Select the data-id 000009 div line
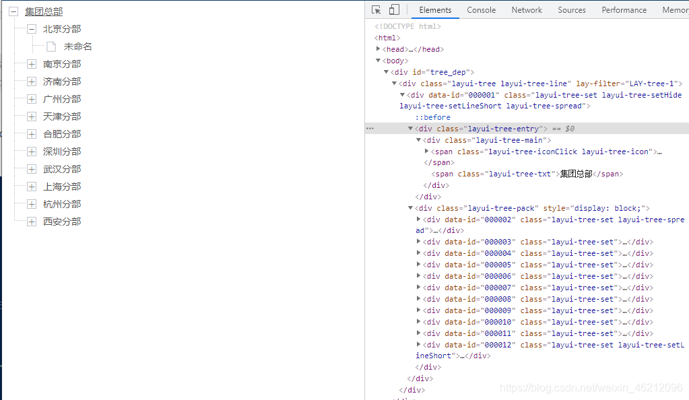Image resolution: width=689 pixels, height=400 pixels. (x=538, y=310)
